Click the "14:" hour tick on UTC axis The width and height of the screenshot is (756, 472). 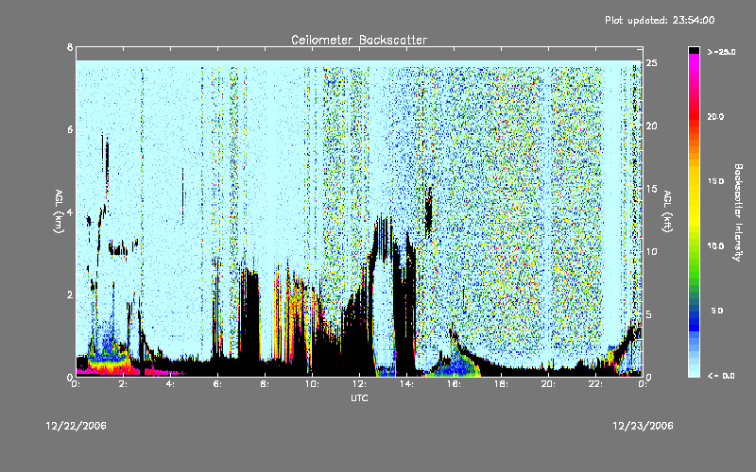coord(406,384)
